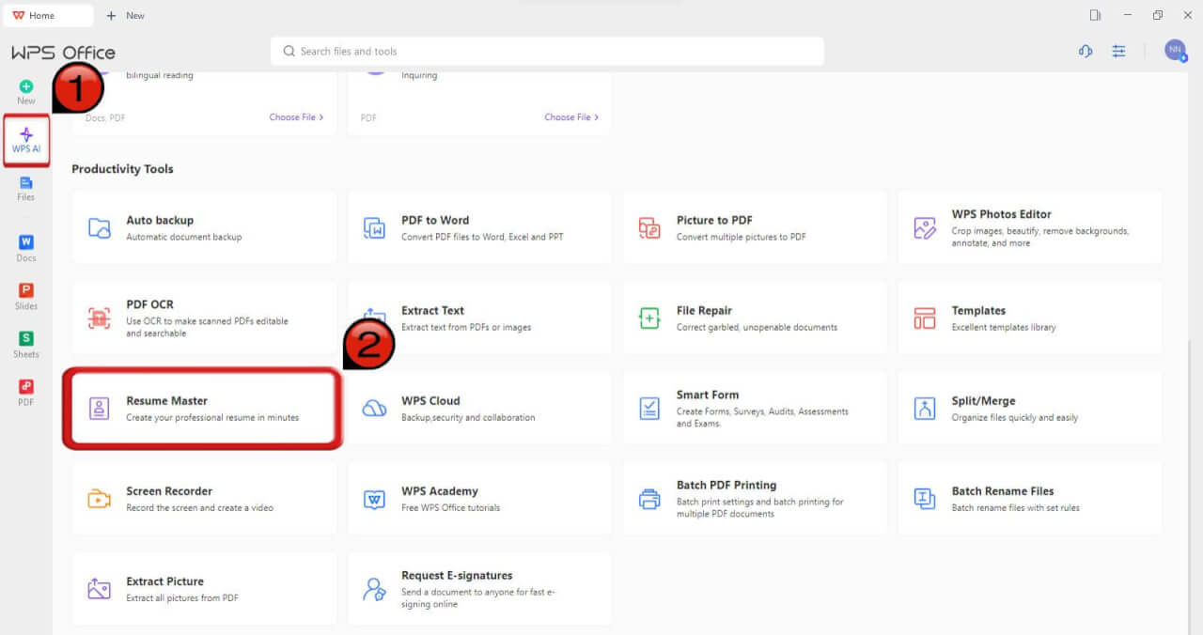Click the WPS Office logo
Screen dimensions: 1203x635
tap(63, 53)
